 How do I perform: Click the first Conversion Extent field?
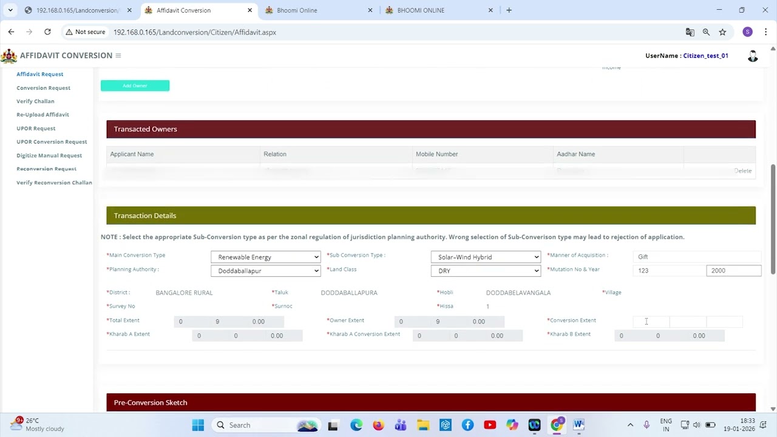(x=651, y=322)
